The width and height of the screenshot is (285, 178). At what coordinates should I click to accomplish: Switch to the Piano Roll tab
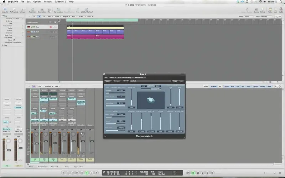tap(55, 167)
